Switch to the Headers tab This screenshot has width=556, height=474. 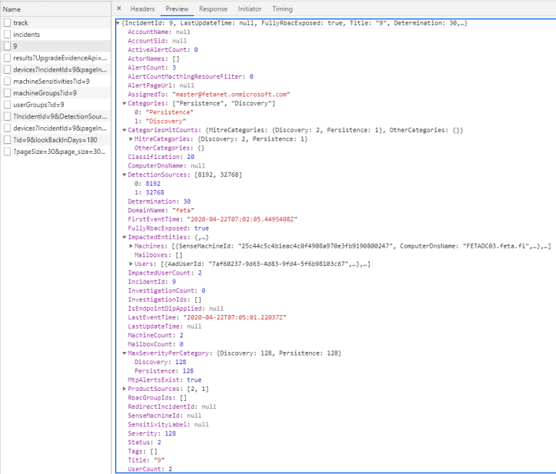[143, 9]
